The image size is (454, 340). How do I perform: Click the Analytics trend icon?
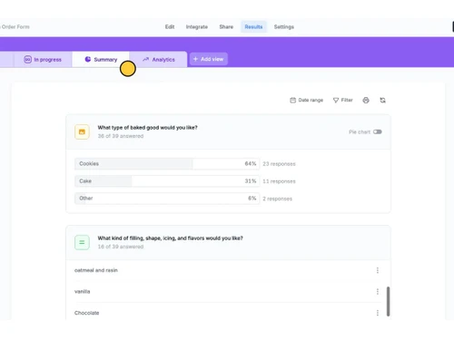click(x=146, y=59)
